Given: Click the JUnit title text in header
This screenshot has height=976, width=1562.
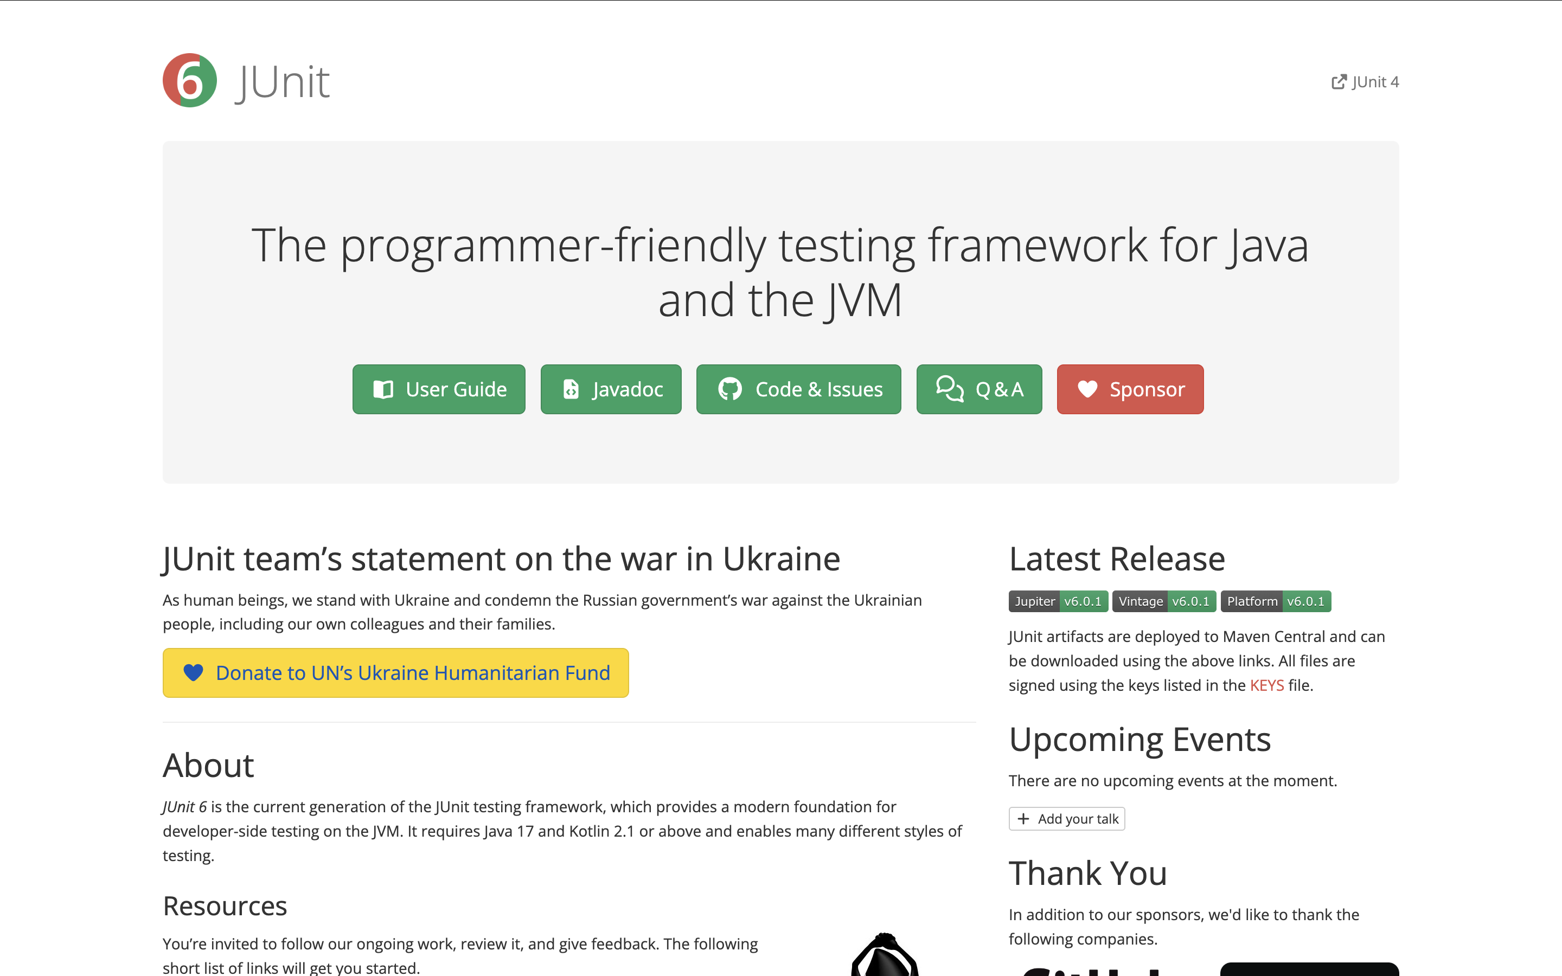Looking at the screenshot, I should (283, 82).
